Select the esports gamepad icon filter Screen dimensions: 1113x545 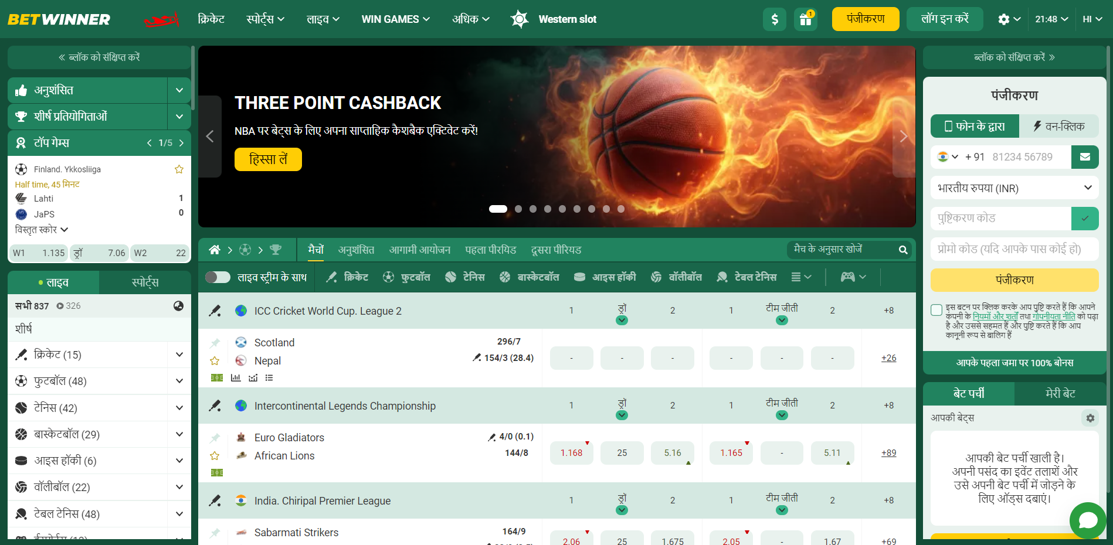tap(847, 277)
